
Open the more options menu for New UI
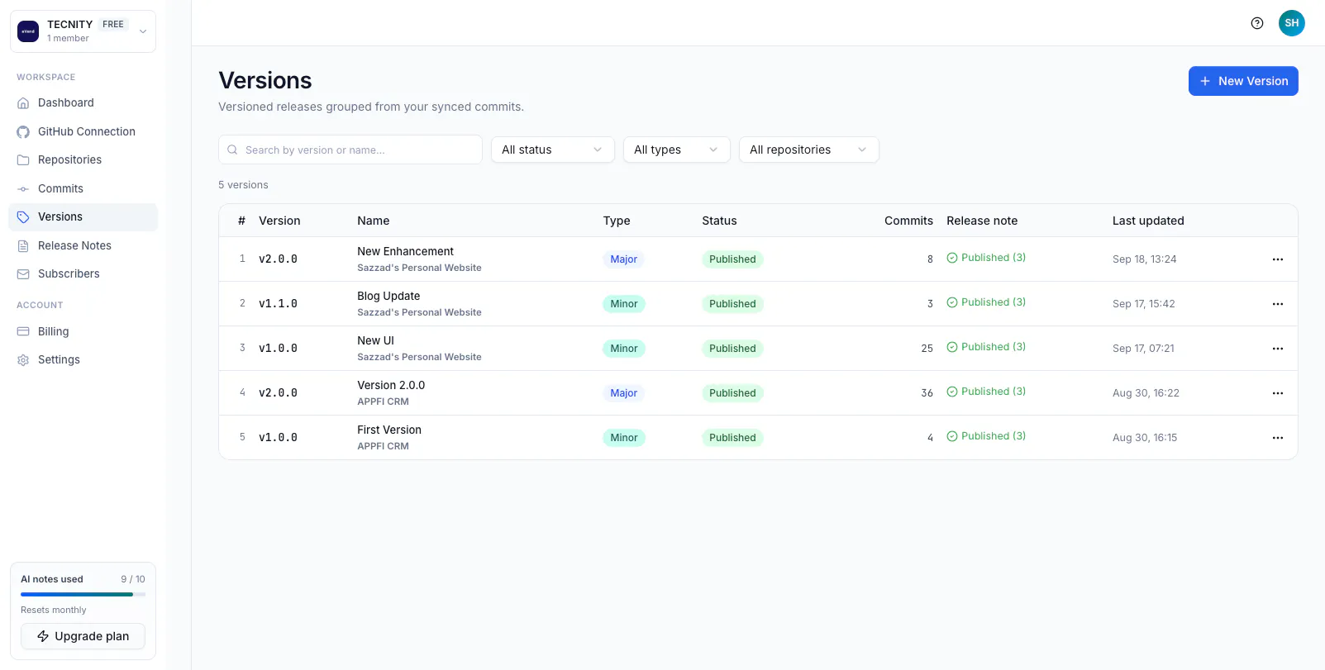(x=1278, y=349)
